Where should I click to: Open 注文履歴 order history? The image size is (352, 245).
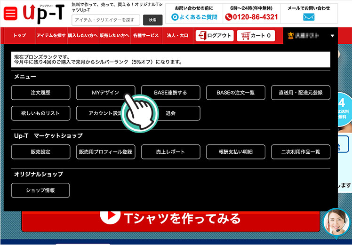(40, 93)
